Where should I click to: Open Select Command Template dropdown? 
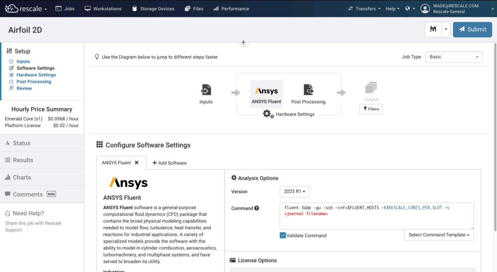[x=439, y=235]
